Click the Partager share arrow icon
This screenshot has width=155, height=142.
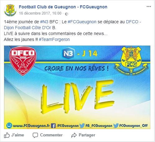pos(74,135)
